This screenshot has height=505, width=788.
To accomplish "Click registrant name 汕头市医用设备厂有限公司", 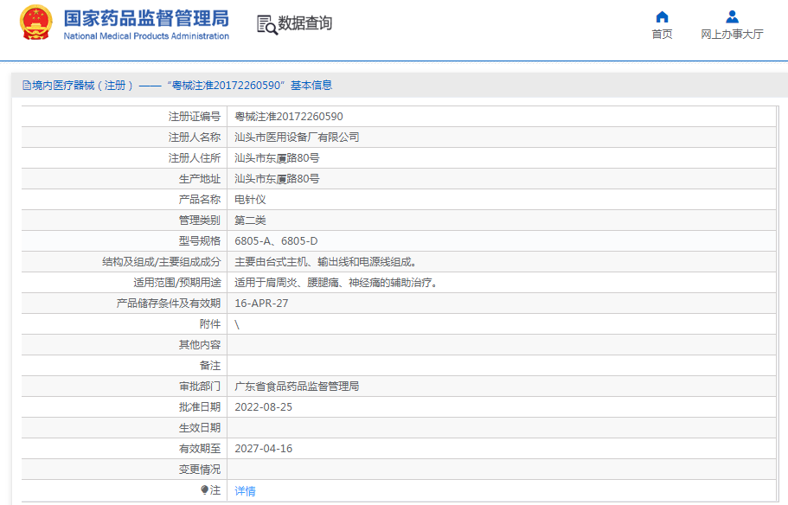I will (297, 137).
